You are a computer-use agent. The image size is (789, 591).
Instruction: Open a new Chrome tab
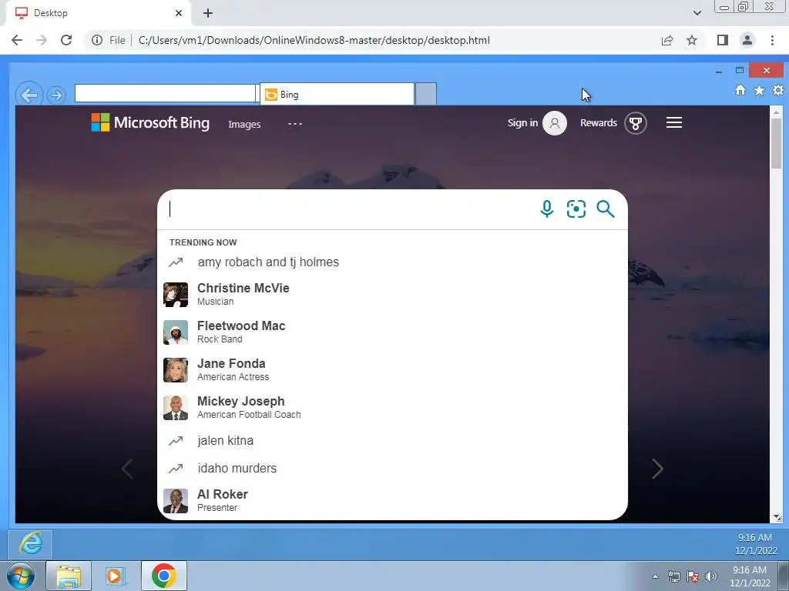coord(208,13)
